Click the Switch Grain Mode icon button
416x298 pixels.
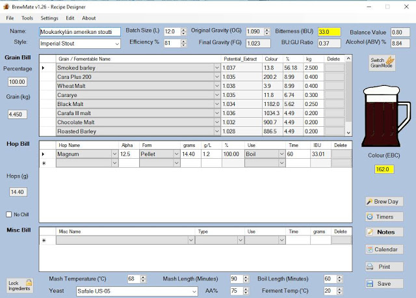(x=383, y=64)
